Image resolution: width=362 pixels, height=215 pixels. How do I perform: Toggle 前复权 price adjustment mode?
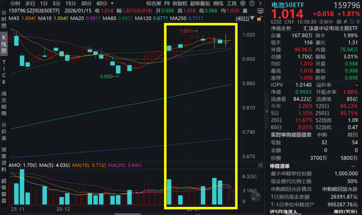coord(179,3)
